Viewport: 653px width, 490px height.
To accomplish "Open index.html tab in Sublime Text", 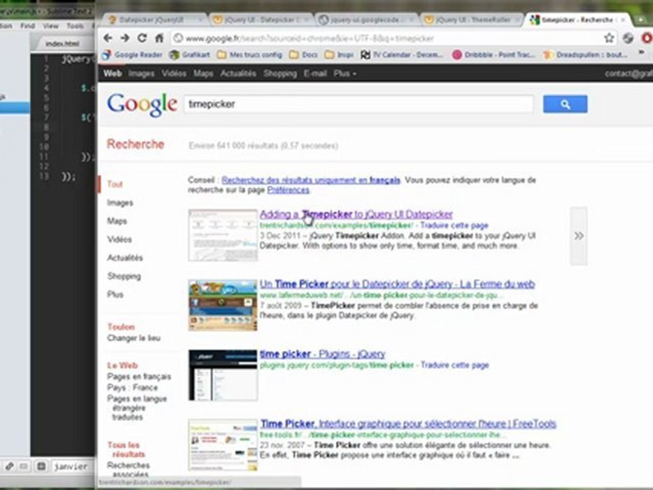I will 63,44.
